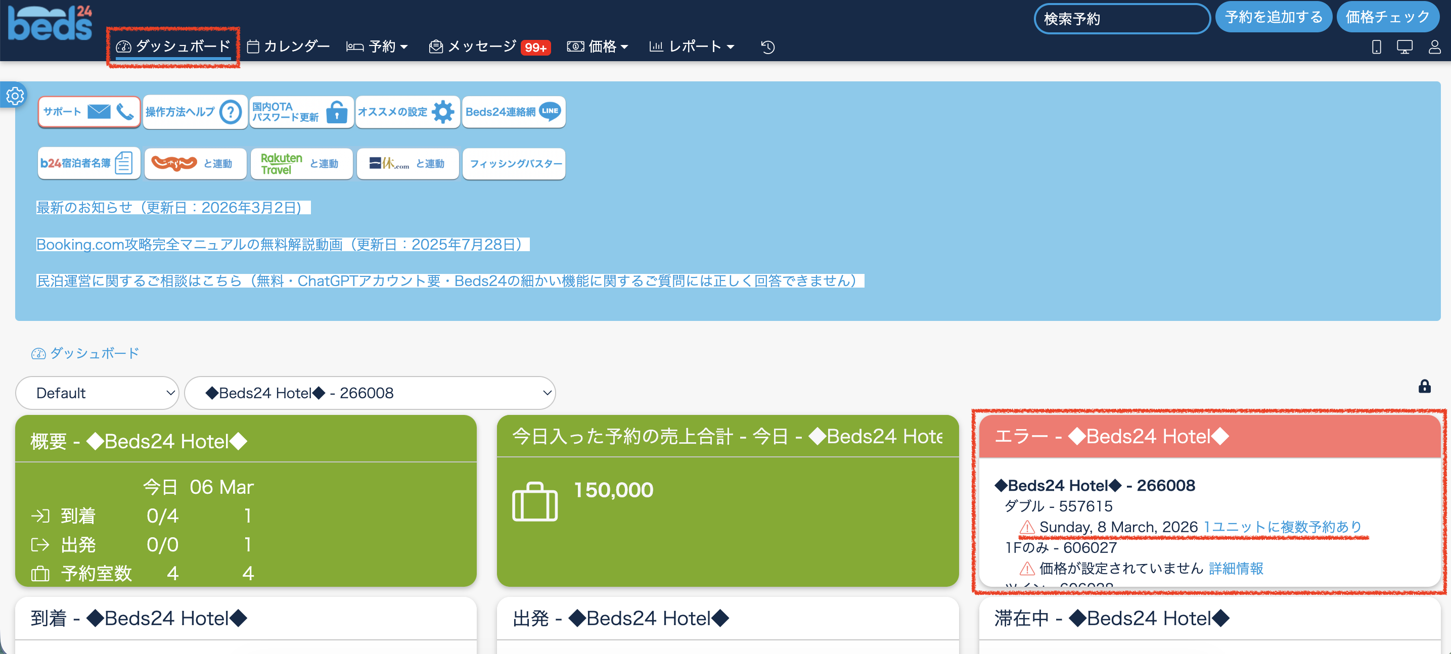This screenshot has width=1451, height=654.
Task: Click the desktop monitor view icon
Action: [x=1404, y=47]
